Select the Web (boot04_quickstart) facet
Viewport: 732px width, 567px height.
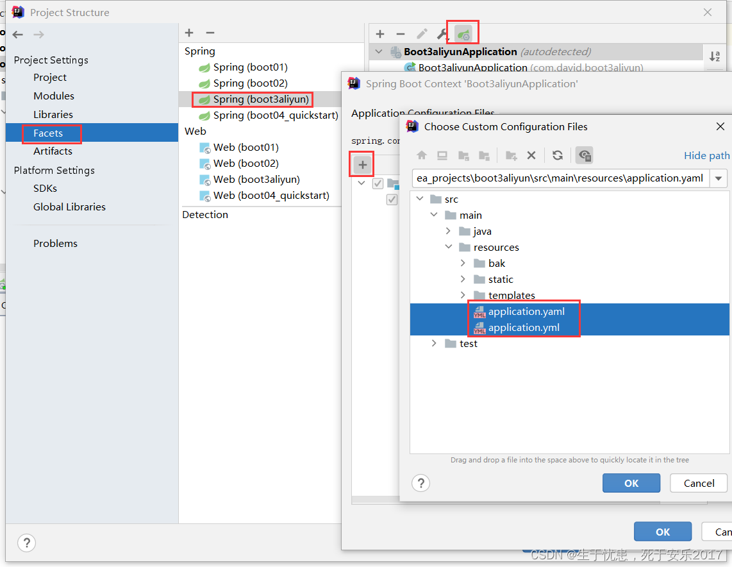pos(271,196)
